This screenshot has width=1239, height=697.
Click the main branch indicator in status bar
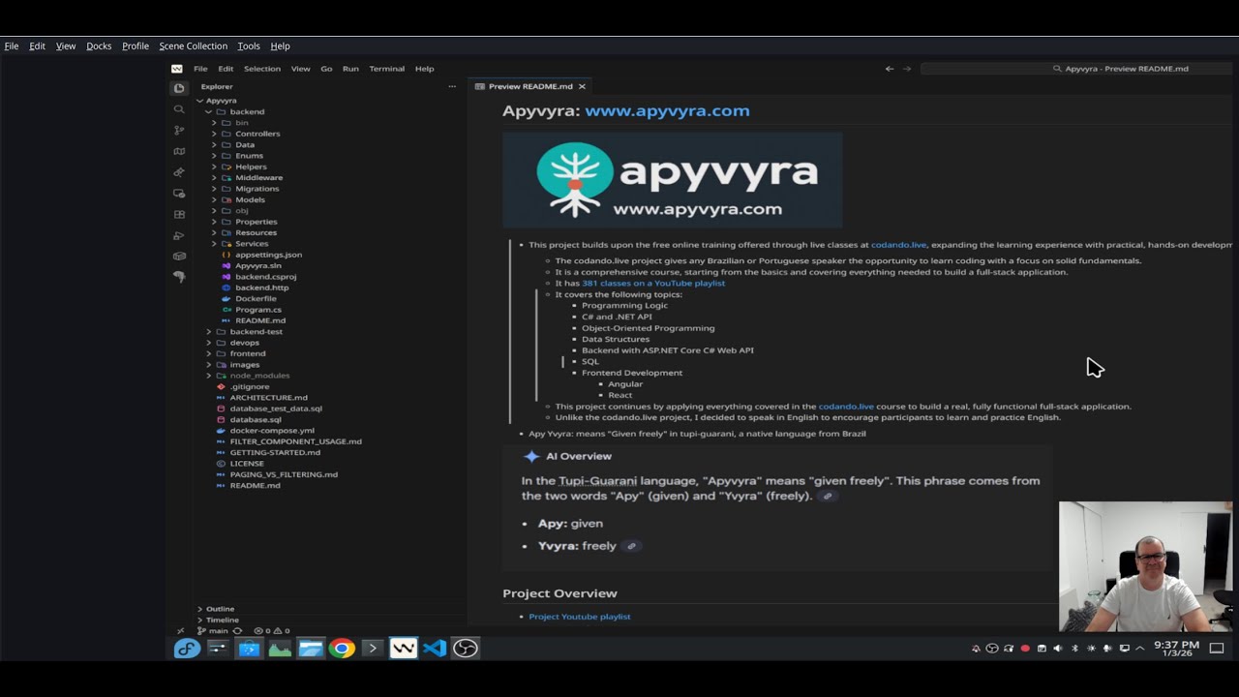click(213, 630)
